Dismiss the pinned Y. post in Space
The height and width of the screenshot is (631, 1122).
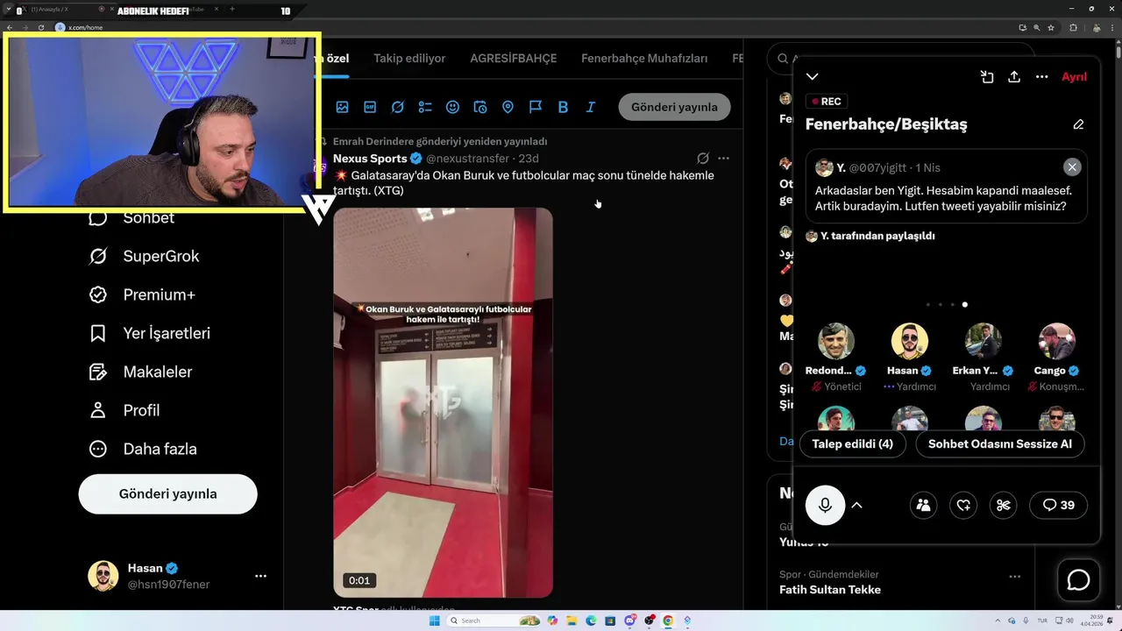[1072, 167]
